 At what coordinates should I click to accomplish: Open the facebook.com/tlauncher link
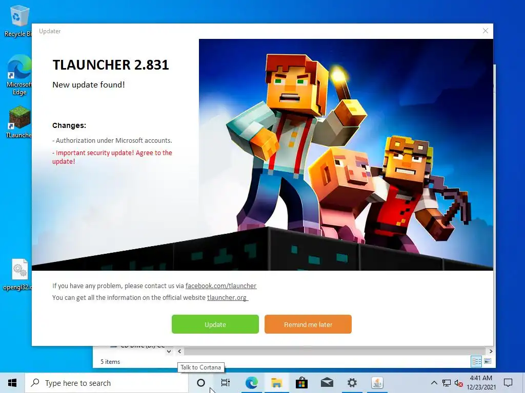coord(221,286)
